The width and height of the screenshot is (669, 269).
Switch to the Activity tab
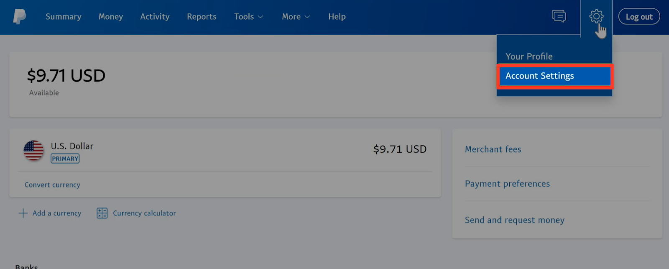tap(155, 17)
